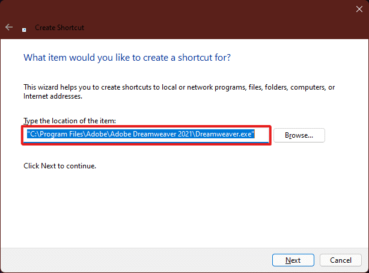The width and height of the screenshot is (369, 273).
Task: Click the 'Internet addresses.' text line
Action: pyautogui.click(x=53, y=96)
